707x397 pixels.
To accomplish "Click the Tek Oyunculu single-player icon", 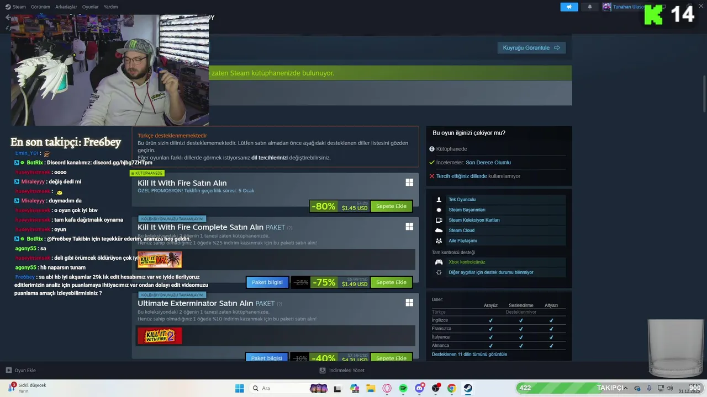I will [439, 200].
